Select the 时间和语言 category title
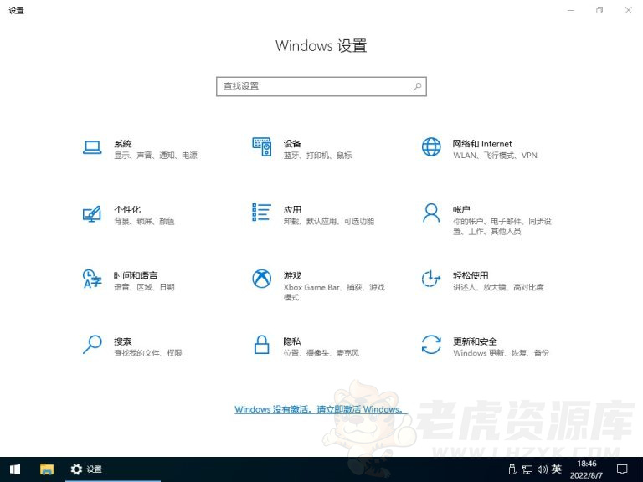Image resolution: width=643 pixels, height=482 pixels. [x=136, y=275]
